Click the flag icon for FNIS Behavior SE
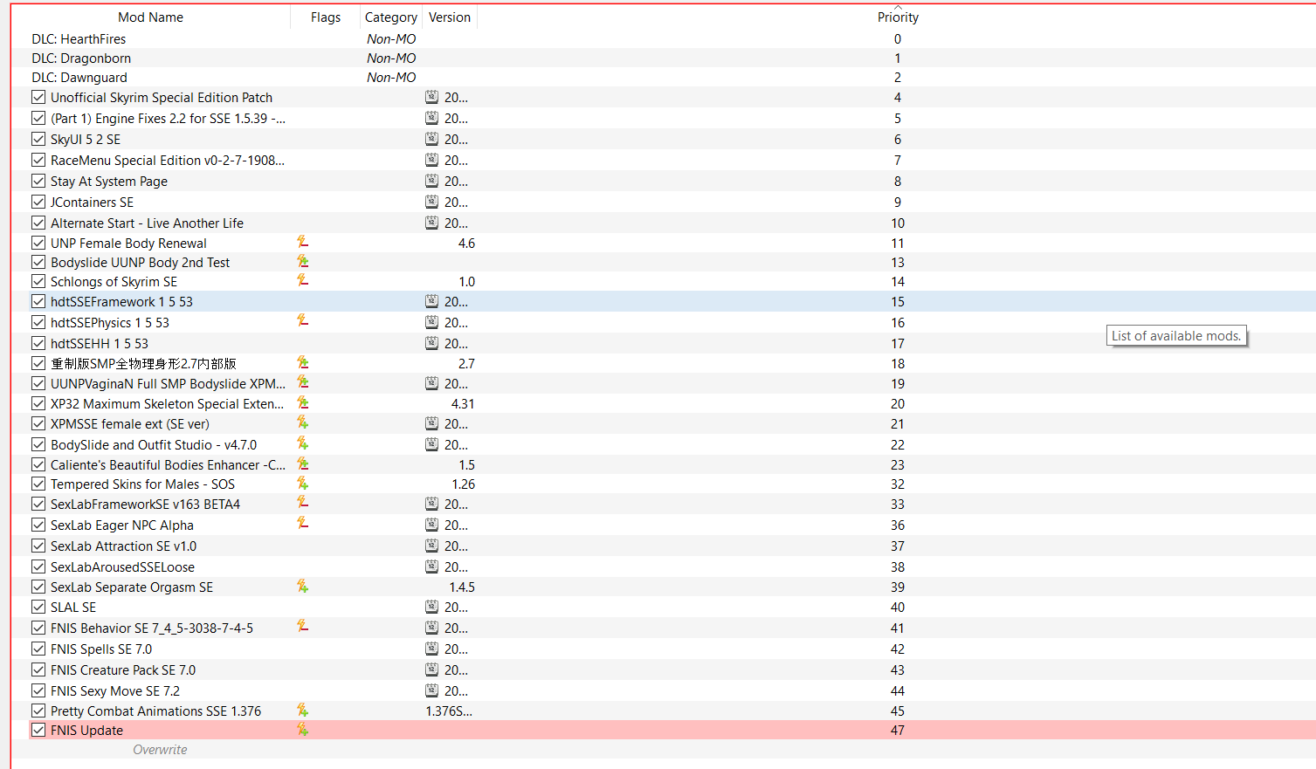The image size is (1316, 769). [302, 627]
